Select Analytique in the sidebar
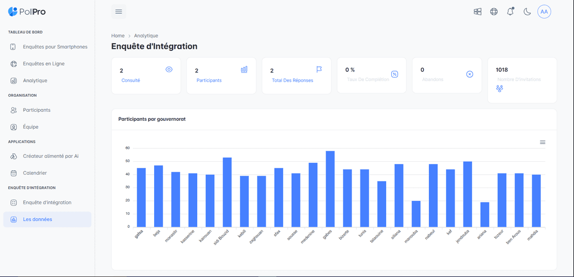 coord(35,81)
